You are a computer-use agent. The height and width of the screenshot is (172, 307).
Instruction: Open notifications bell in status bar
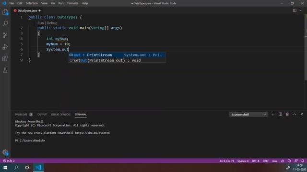pos(303,161)
